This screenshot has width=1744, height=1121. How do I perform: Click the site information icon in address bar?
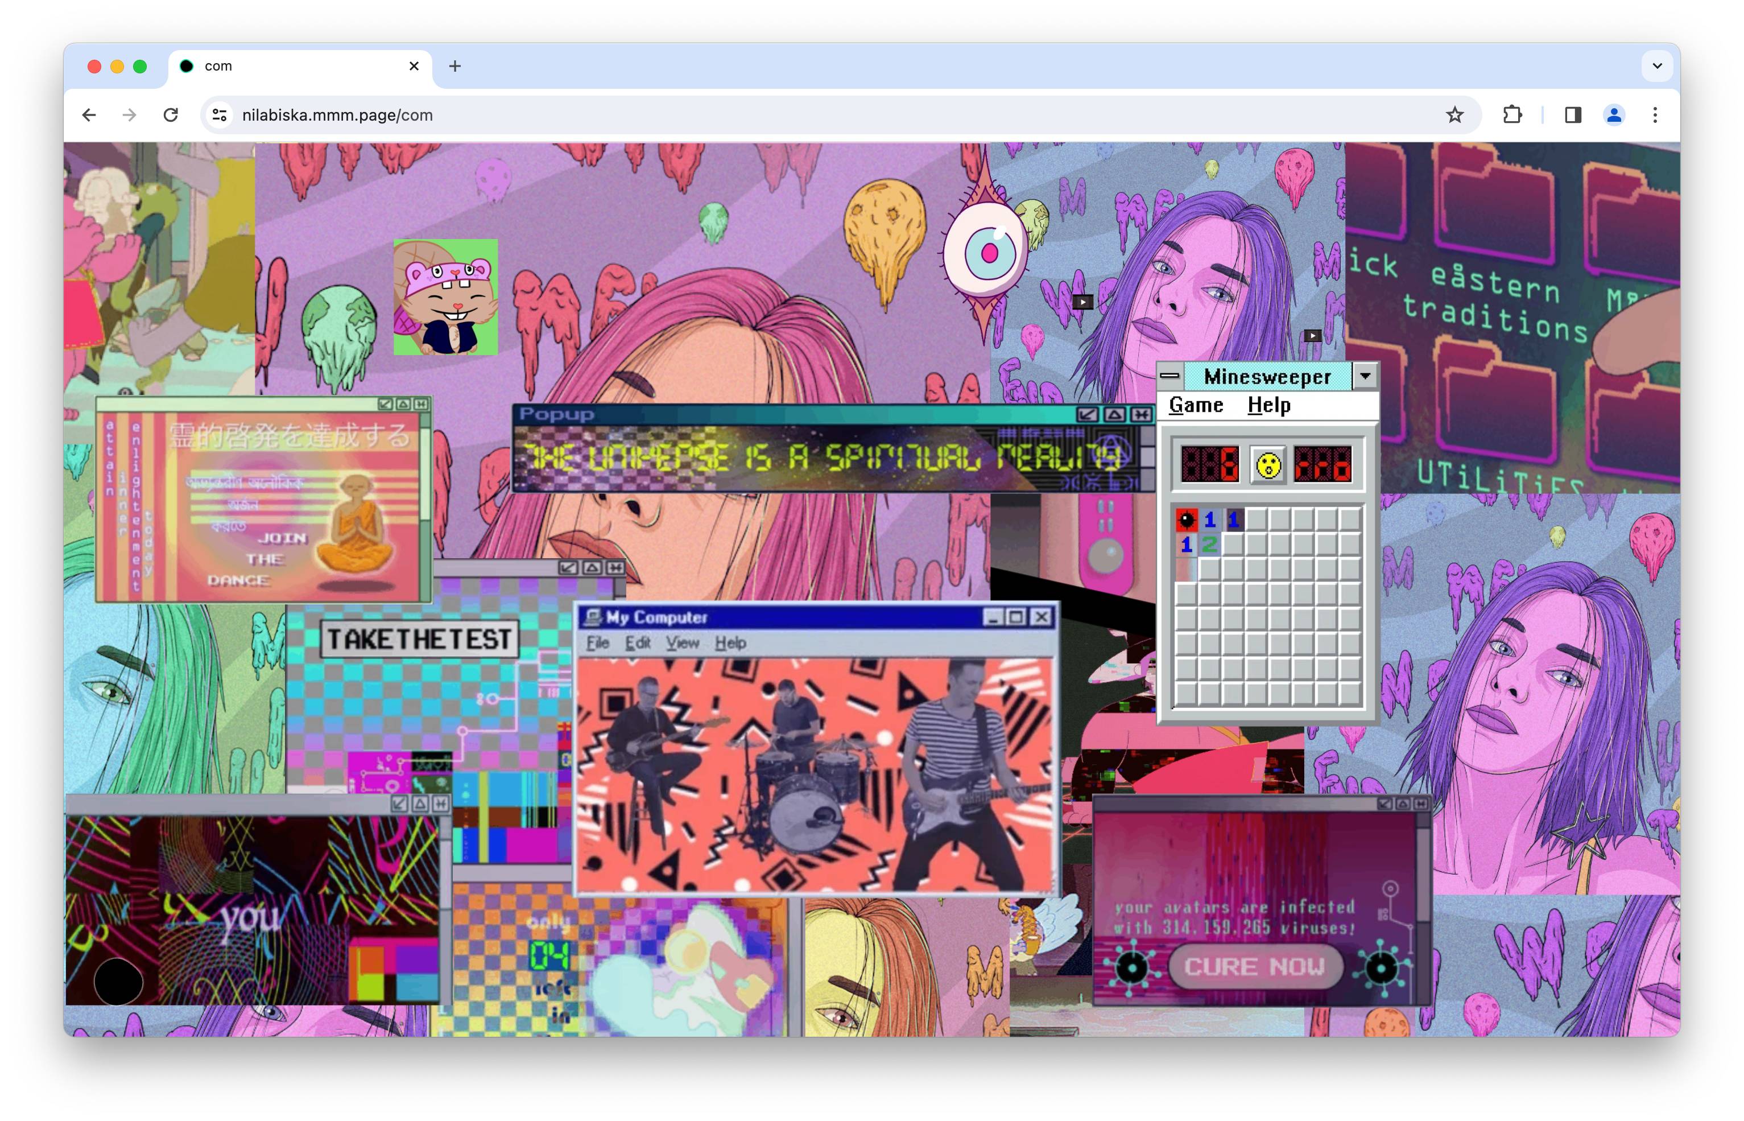point(220,115)
